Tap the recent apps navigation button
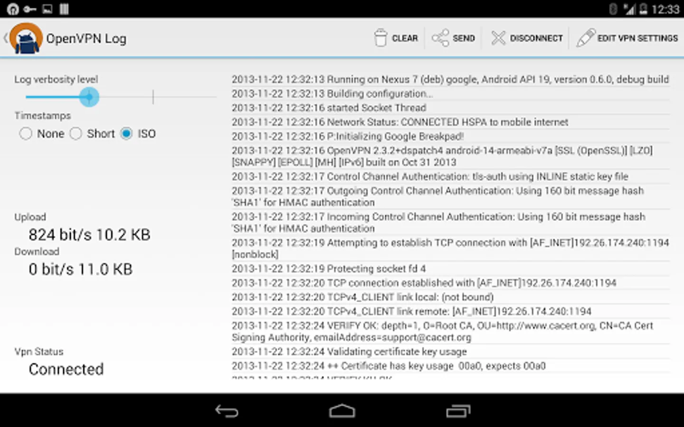 click(458, 411)
